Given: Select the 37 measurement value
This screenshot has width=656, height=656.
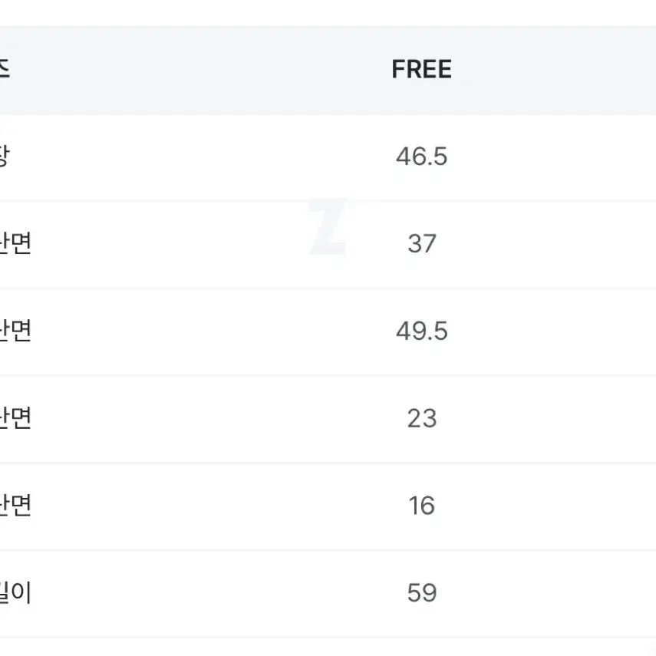Looking at the screenshot, I should [x=422, y=243].
